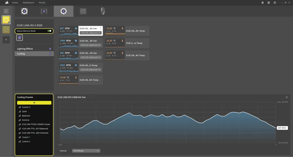Open preset dropdown for Pump
Viewport: 293px width, 157px height.
point(91,70)
